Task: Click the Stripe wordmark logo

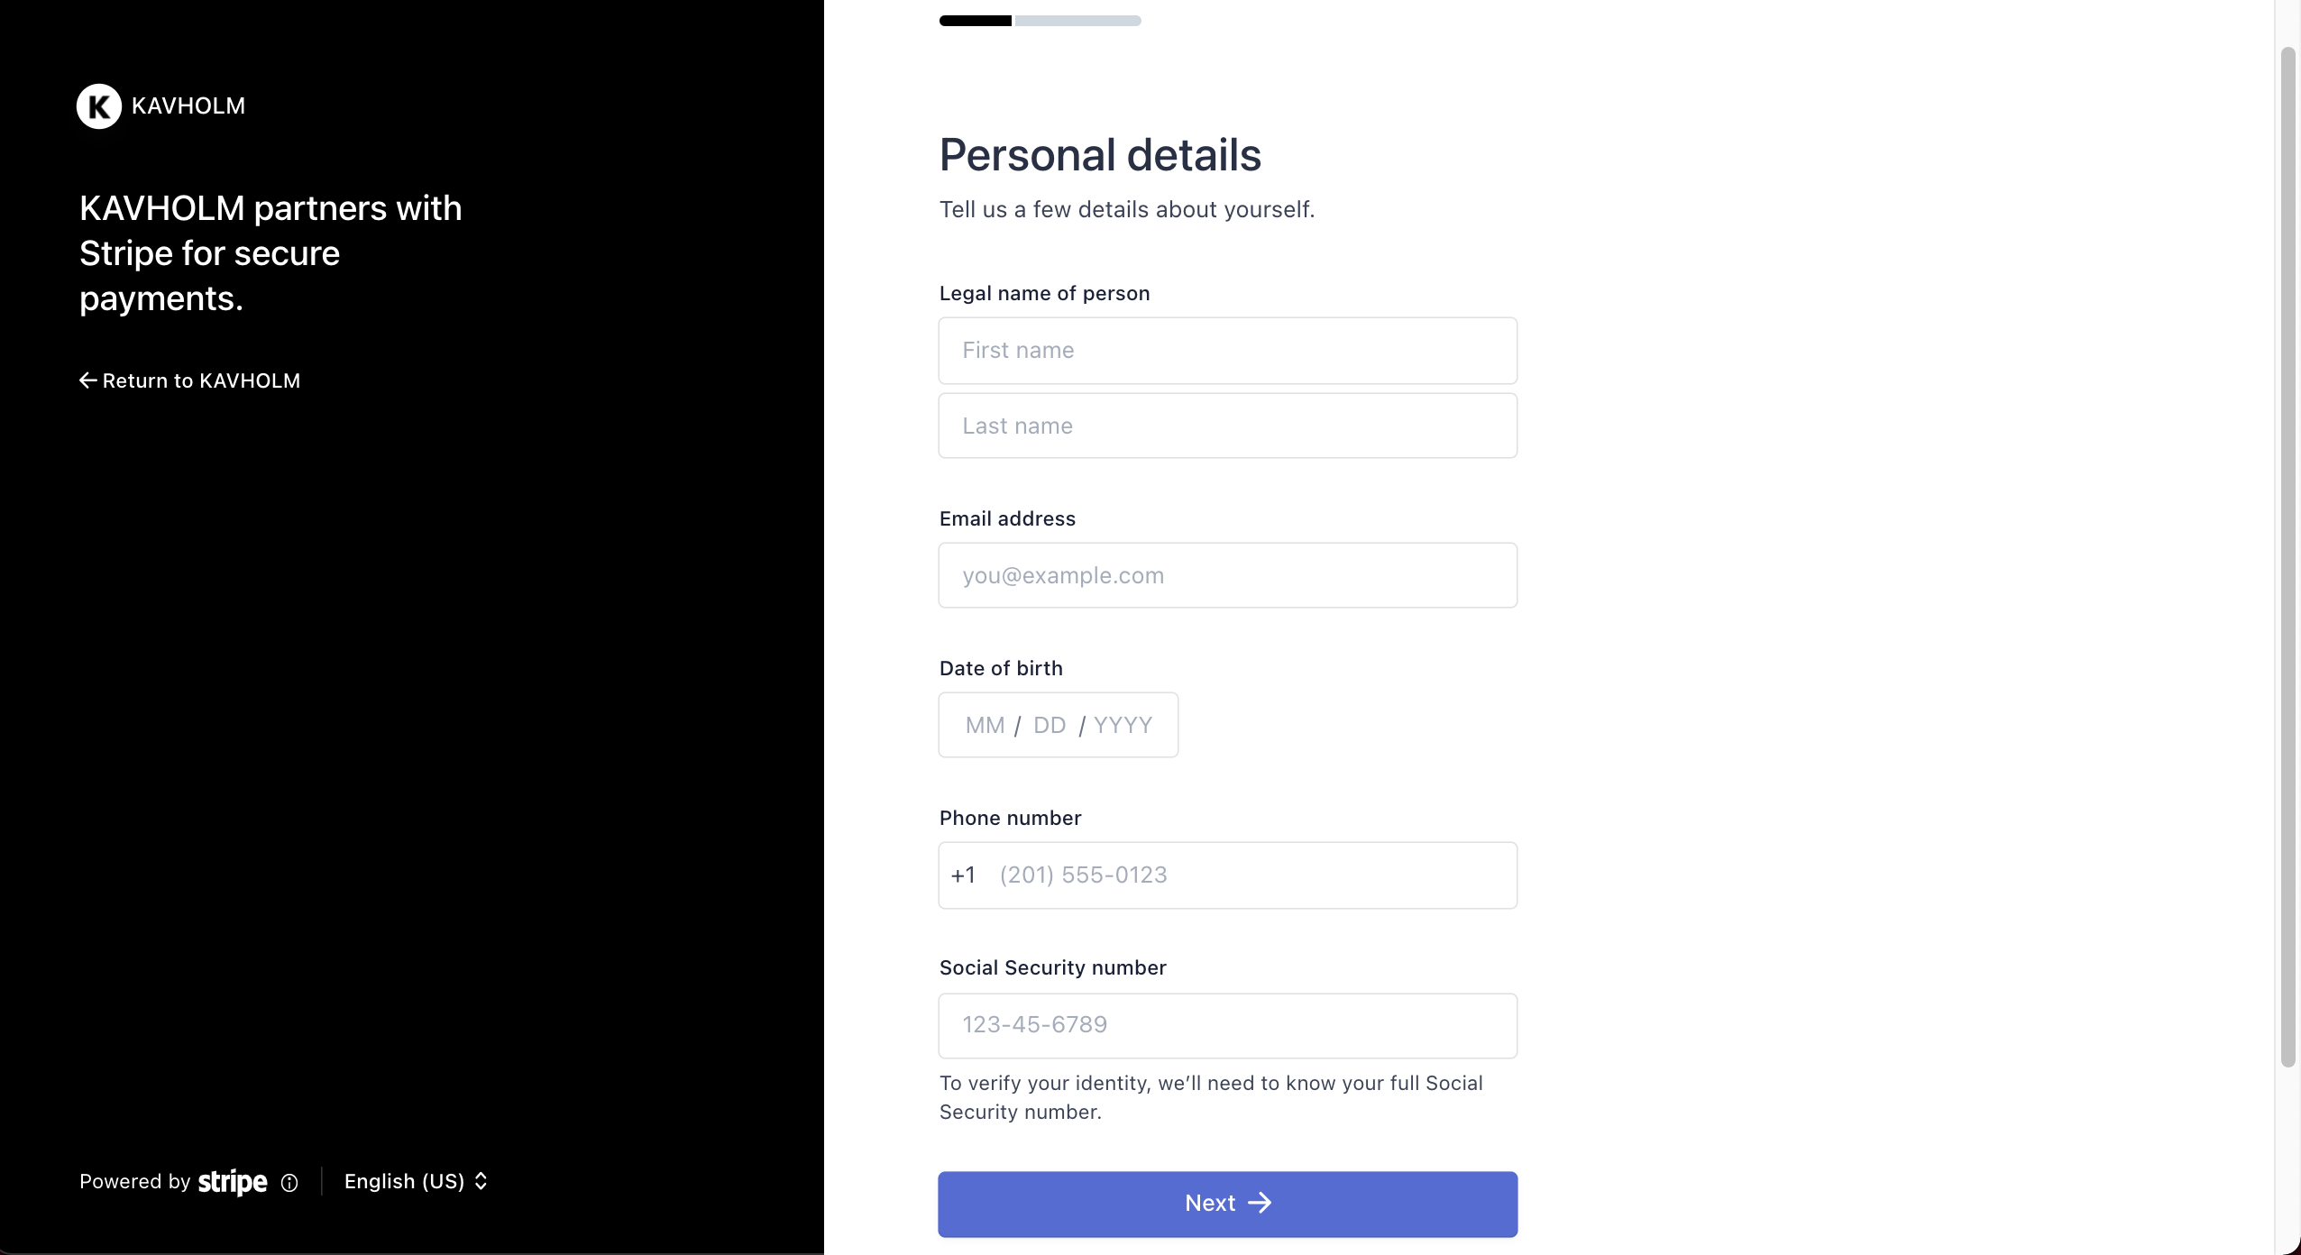Action: (x=233, y=1181)
